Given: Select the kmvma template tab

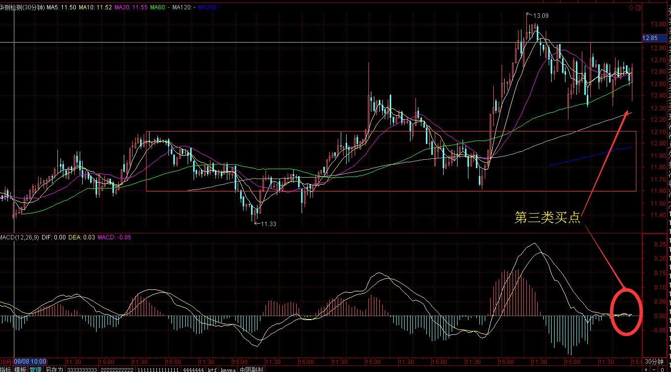Looking at the screenshot, I should 228,369.
